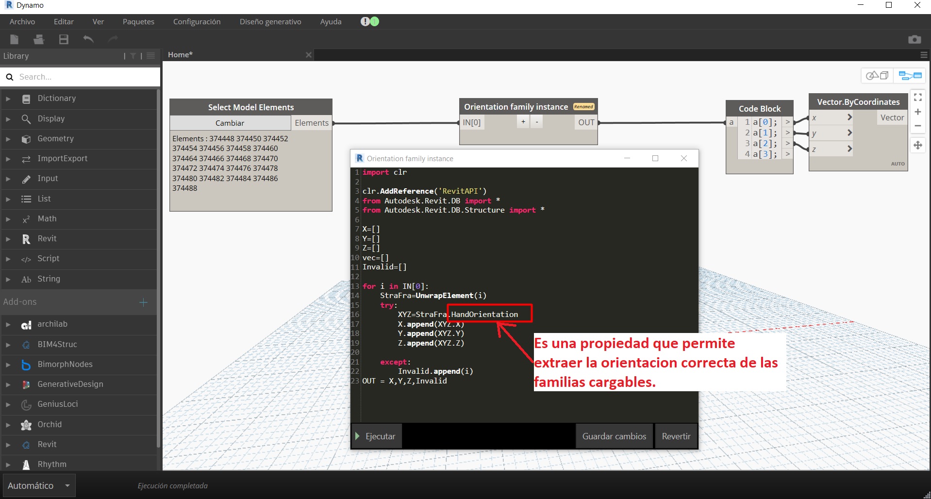
Task: Click the Redo toolbar icon
Action: [113, 39]
